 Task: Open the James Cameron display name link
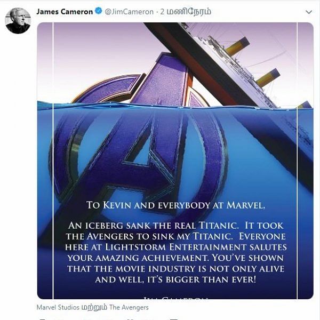[x=65, y=12]
